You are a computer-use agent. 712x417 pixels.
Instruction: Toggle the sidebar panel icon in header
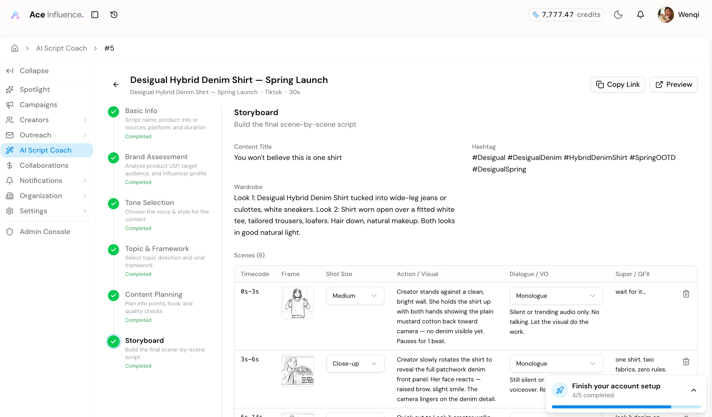(x=95, y=15)
